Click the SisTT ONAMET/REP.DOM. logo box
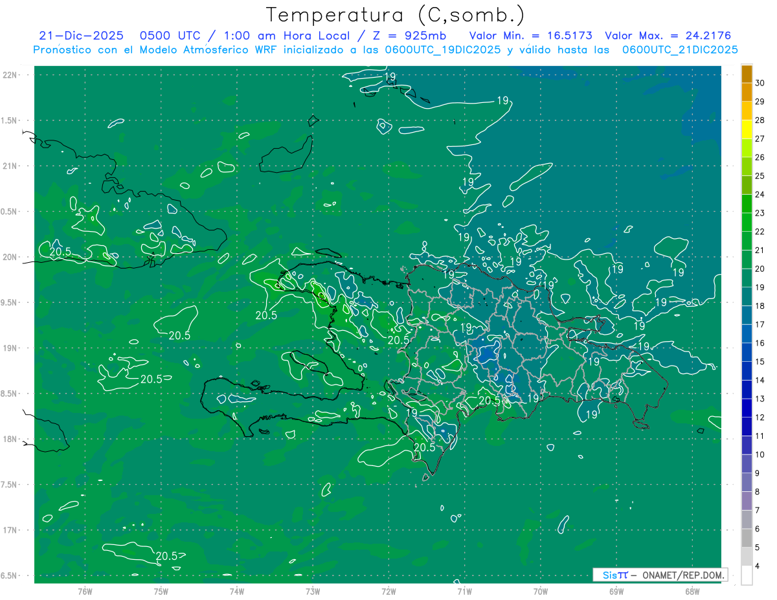Image resolution: width=777 pixels, height=600 pixels. (x=660, y=575)
